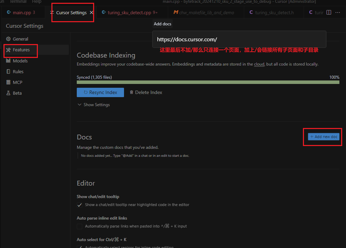Click the Beta flask icon
The image size is (346, 248).
pyautogui.click(x=8, y=93)
